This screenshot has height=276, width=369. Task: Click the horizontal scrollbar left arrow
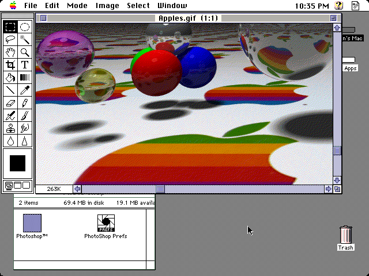click(77, 189)
